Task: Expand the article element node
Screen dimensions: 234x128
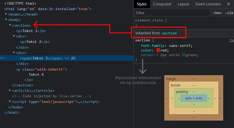Action: (x=10, y=90)
